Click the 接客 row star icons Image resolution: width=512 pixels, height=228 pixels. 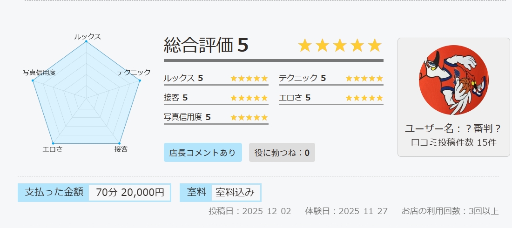(249, 98)
